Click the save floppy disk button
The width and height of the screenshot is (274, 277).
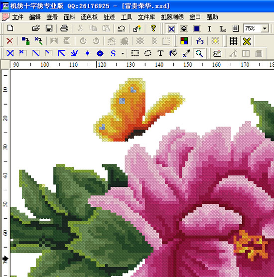[x=49, y=28]
